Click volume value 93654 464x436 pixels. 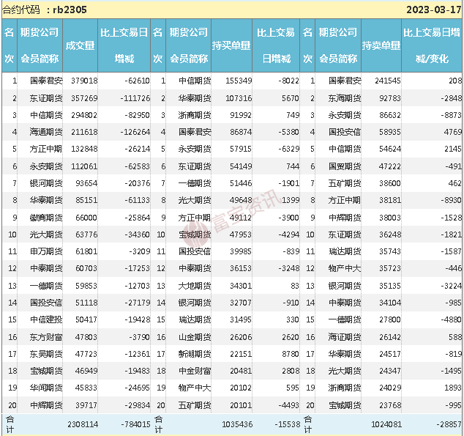pyautogui.click(x=86, y=183)
